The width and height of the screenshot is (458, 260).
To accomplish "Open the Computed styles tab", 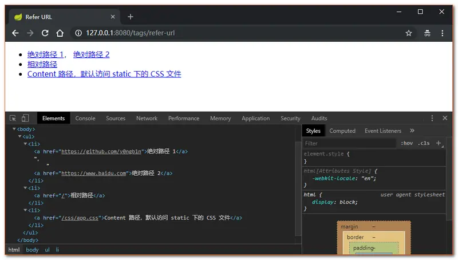I will click(x=342, y=131).
